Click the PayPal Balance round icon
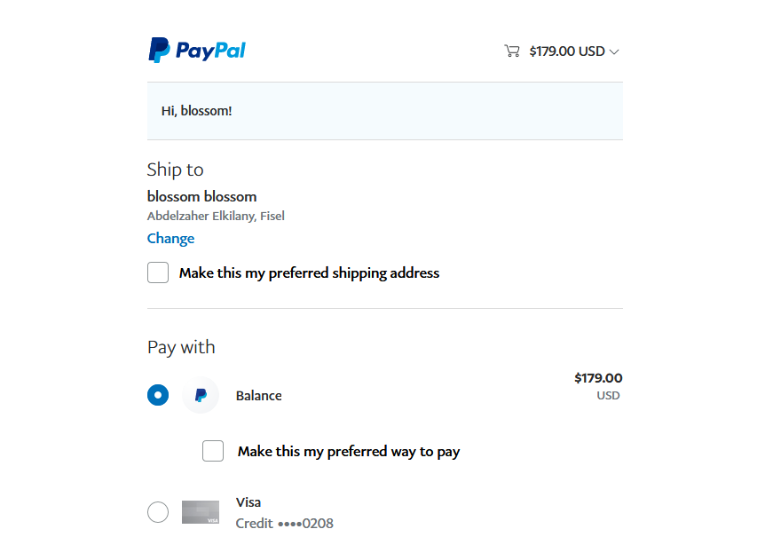 pos(201,395)
